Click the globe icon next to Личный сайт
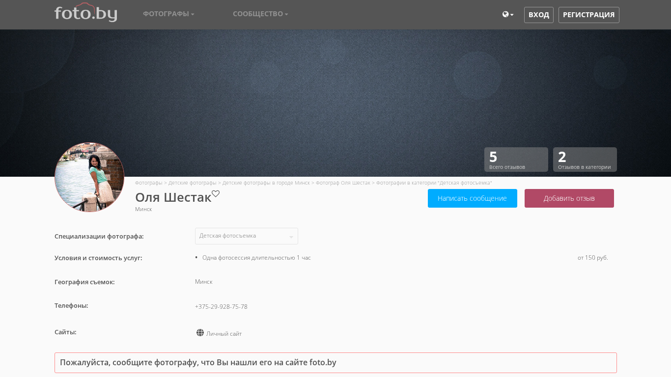This screenshot has width=671, height=377. pos(200,333)
